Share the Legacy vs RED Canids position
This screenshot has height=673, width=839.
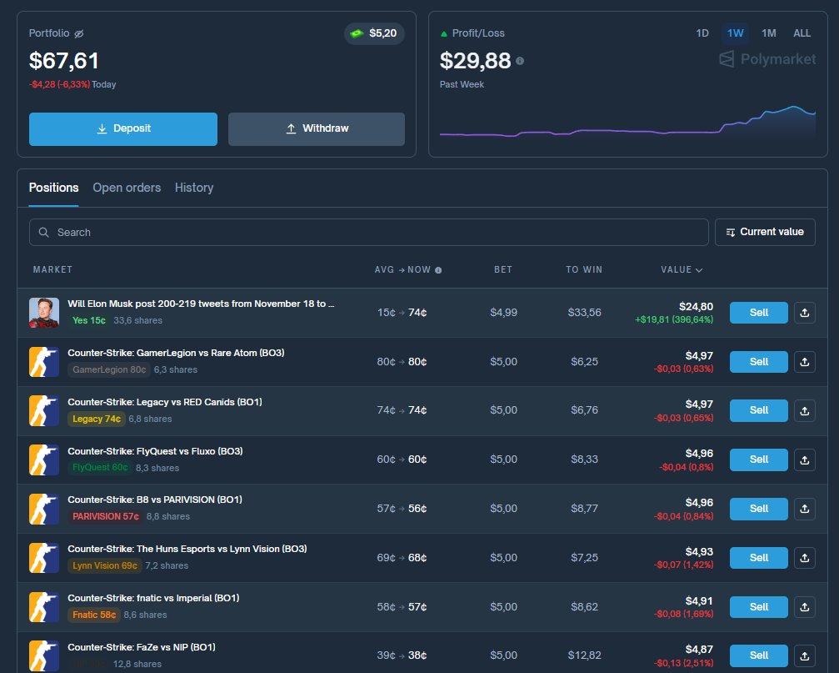(804, 410)
